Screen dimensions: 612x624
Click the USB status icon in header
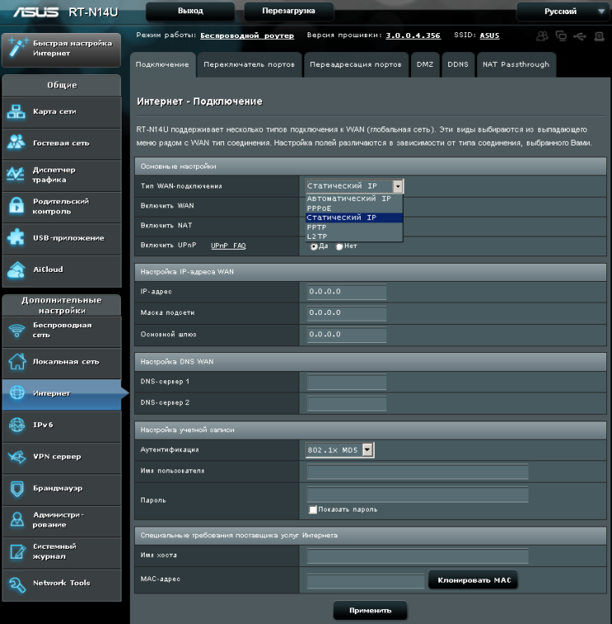580,36
